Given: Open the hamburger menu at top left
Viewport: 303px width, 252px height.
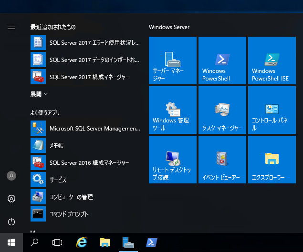Looking at the screenshot, I should (11, 27).
